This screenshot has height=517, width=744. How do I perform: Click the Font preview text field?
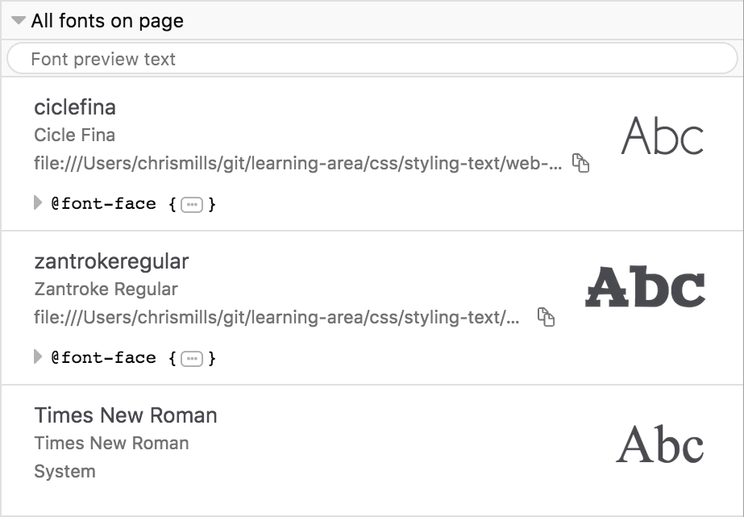click(371, 59)
